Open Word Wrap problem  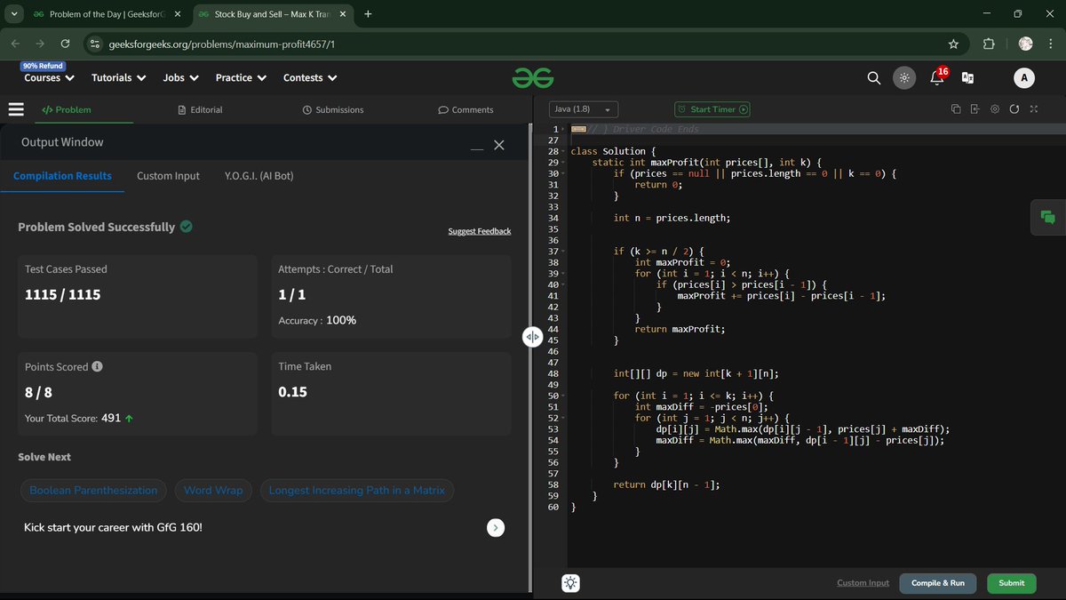(x=213, y=491)
